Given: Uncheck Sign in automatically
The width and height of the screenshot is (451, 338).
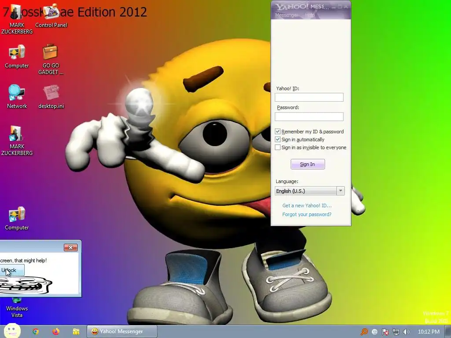Looking at the screenshot, I should coord(277,140).
